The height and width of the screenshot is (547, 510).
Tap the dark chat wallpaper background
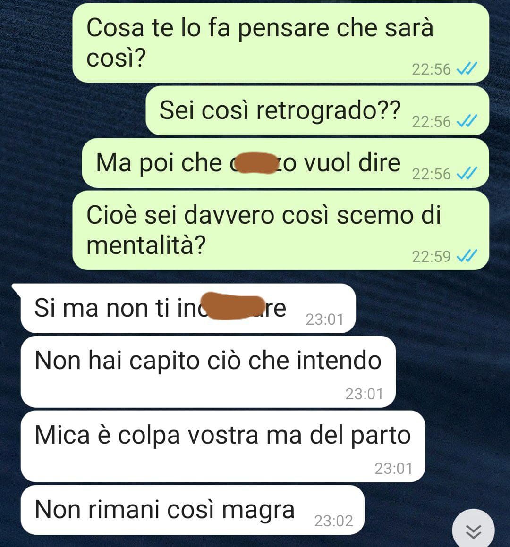(x=454, y=349)
